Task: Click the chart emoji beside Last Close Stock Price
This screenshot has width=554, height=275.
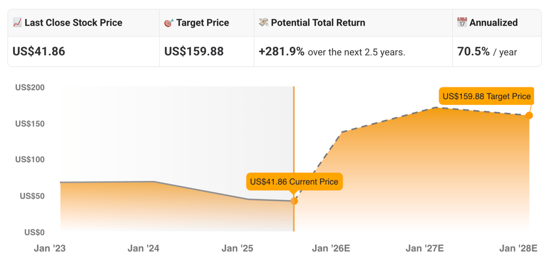Action: (17, 23)
